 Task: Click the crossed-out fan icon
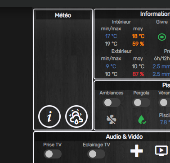[x=111, y=120]
